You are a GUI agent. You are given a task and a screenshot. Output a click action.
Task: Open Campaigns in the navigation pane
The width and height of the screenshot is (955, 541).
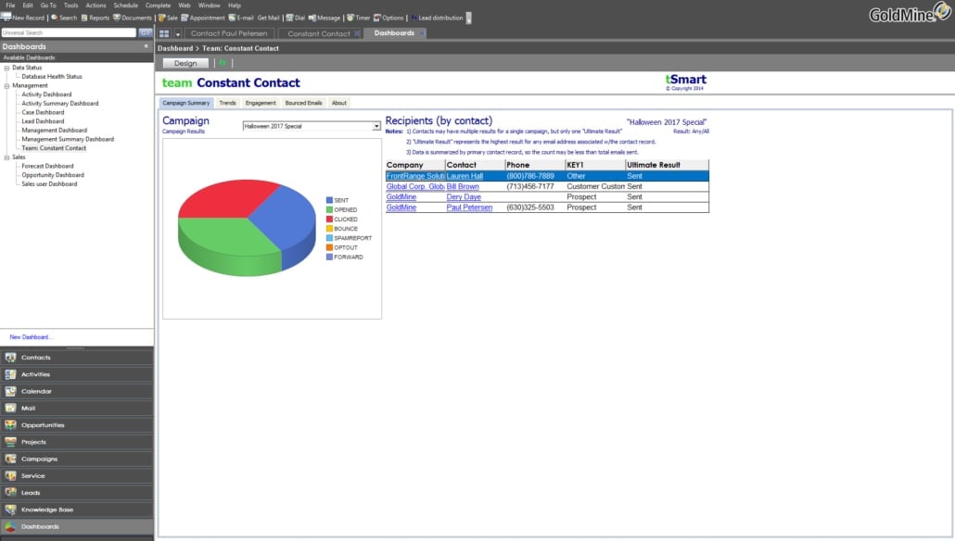(x=77, y=459)
